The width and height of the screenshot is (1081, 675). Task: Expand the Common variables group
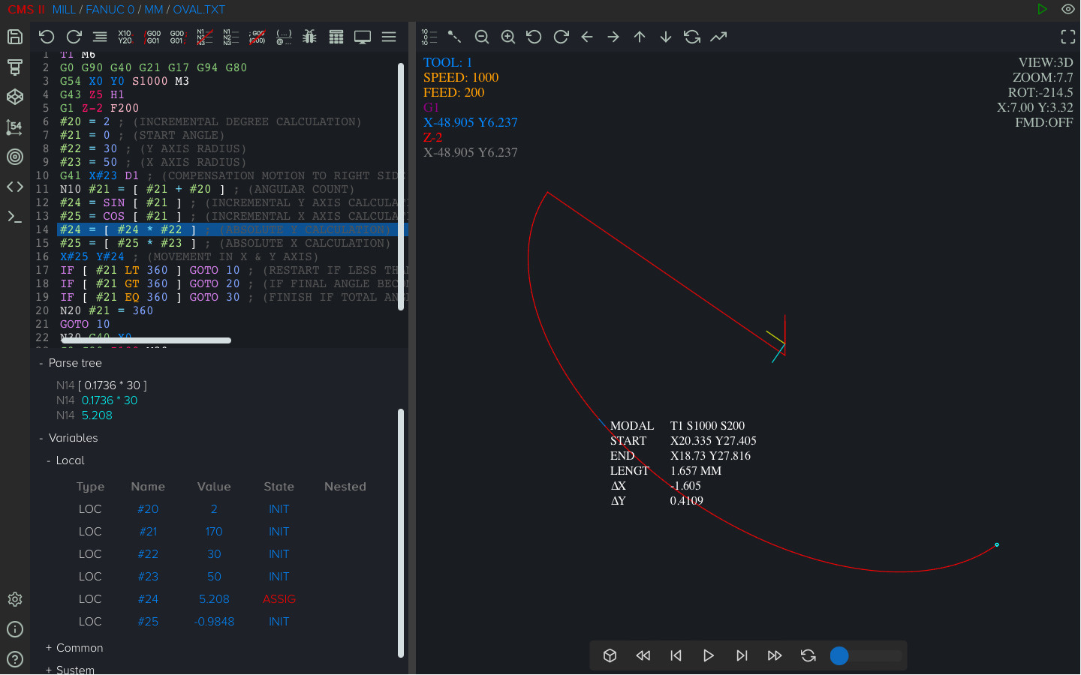74,648
